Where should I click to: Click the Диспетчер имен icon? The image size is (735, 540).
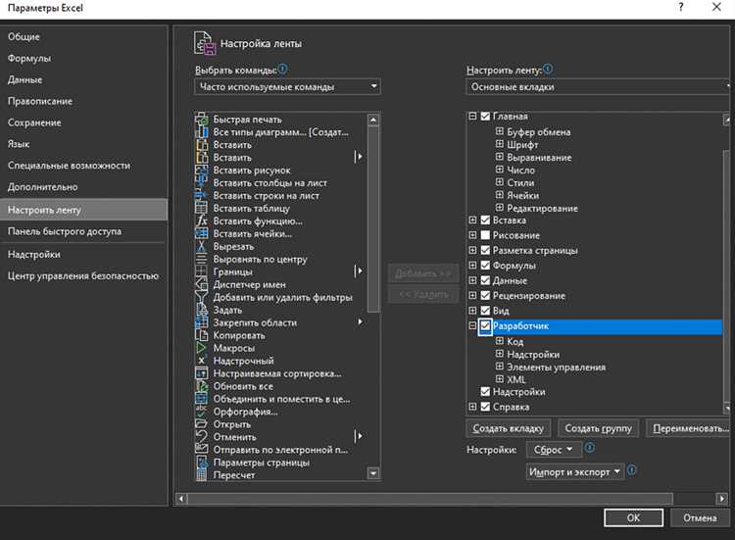coord(201,284)
